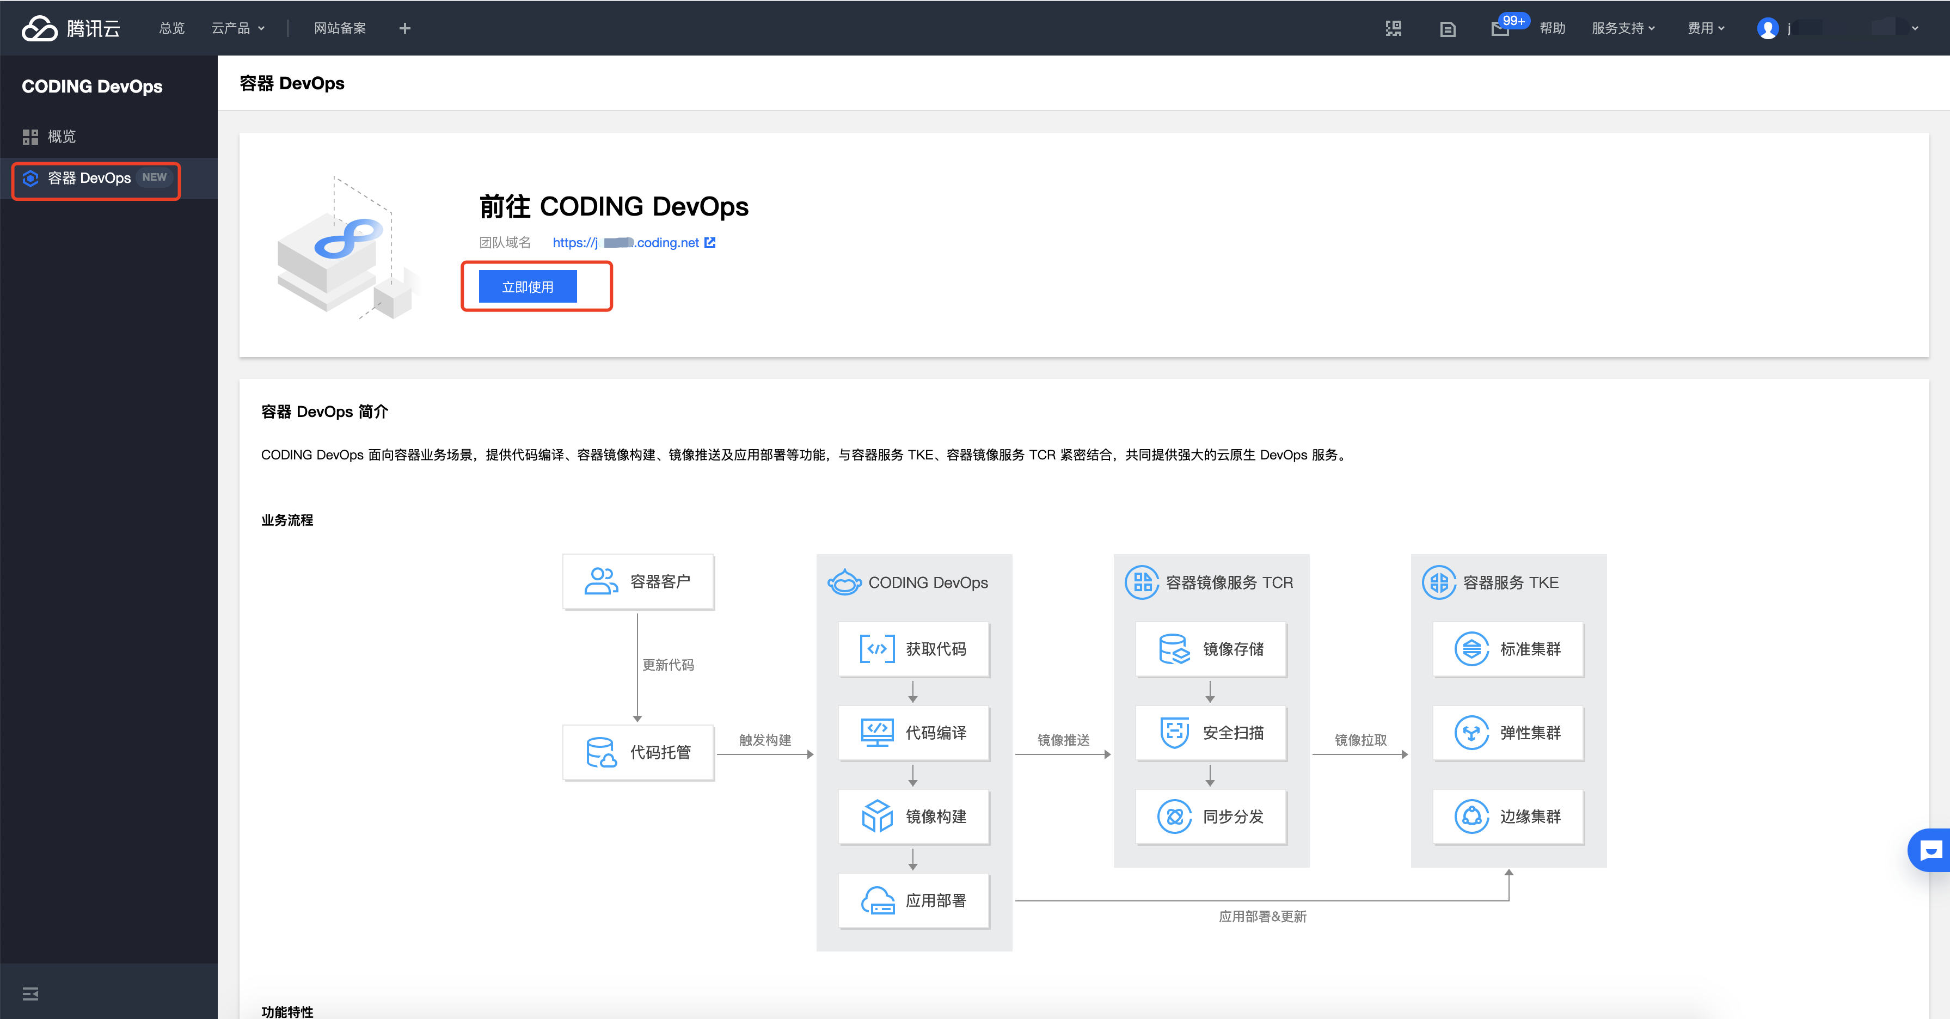This screenshot has width=1950, height=1019.
Task: Expand the 费用 billing dropdown
Action: 1706,28
